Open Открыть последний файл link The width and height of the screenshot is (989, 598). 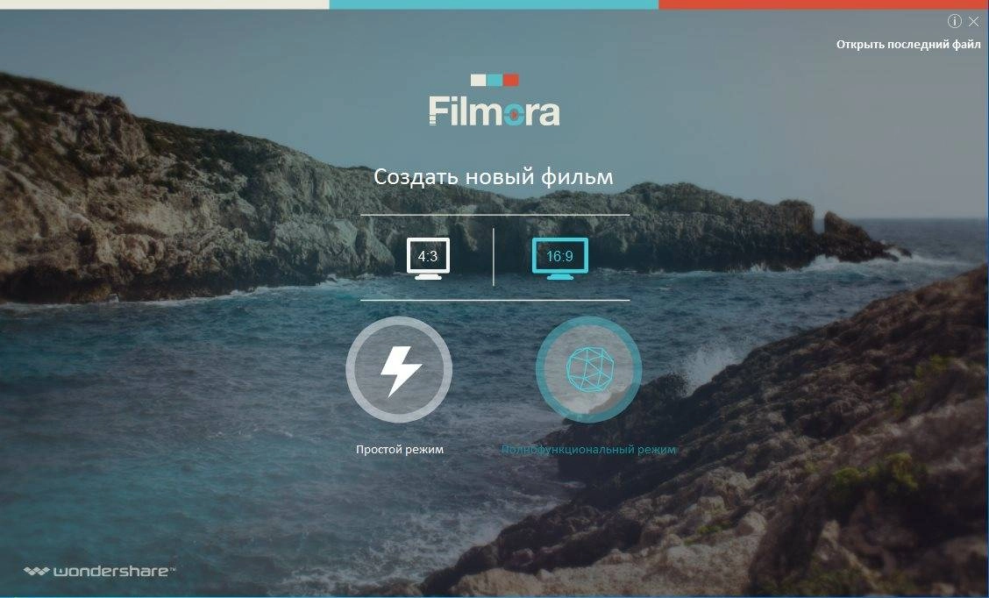(908, 44)
